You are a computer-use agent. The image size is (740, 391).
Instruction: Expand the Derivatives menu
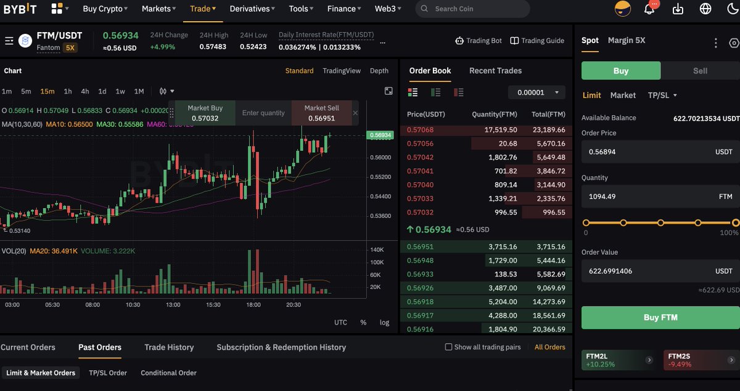click(x=253, y=9)
